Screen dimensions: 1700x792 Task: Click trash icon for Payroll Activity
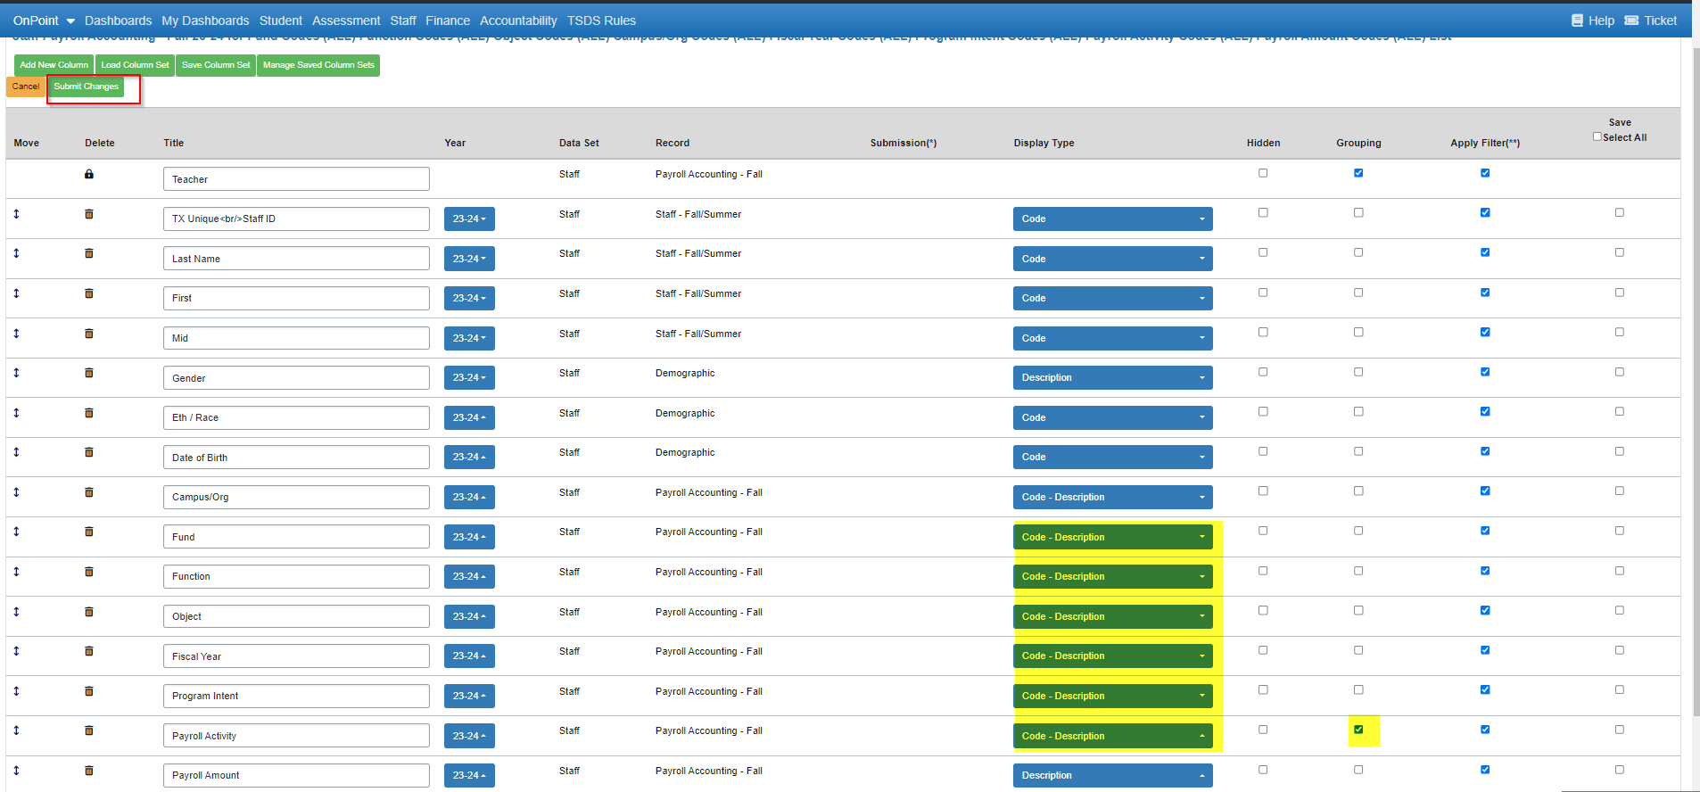pos(89,730)
